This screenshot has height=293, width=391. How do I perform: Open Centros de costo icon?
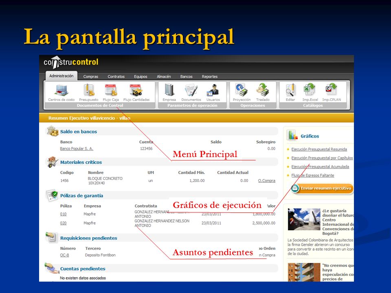(62, 90)
